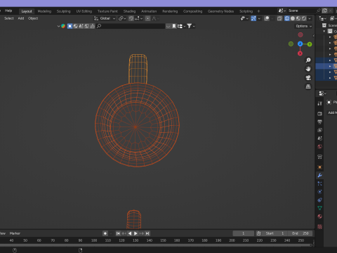The width and height of the screenshot is (337, 253).
Task: Open the View Layer properties tab
Action: [x=319, y=130]
